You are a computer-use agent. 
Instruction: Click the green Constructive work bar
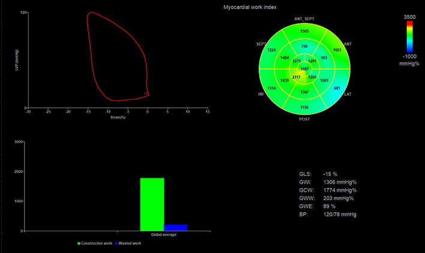[152, 204]
